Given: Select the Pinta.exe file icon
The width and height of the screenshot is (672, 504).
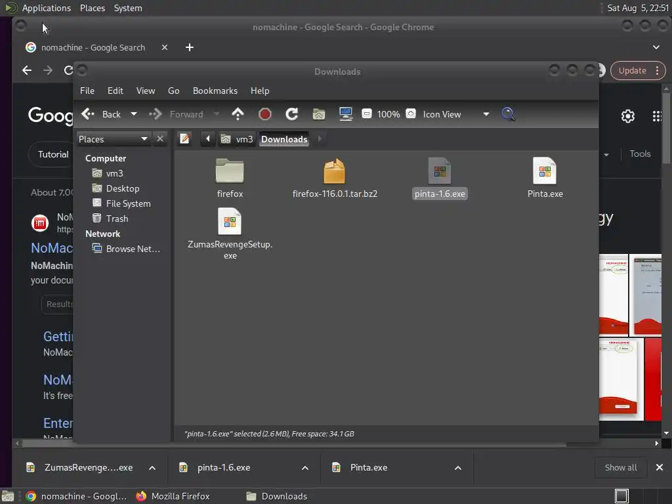Looking at the screenshot, I should click(x=545, y=171).
